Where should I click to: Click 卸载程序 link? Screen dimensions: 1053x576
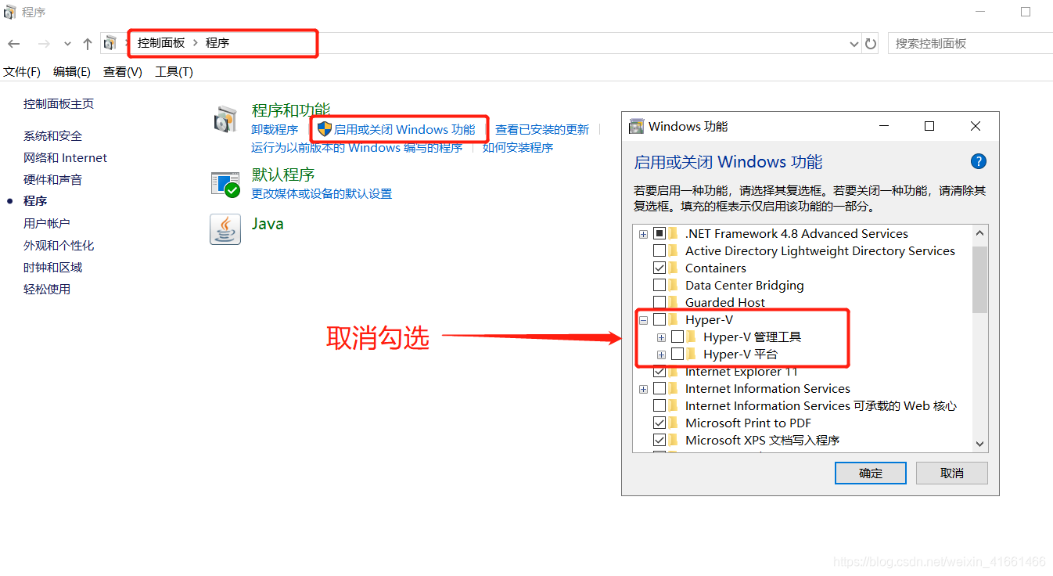pos(275,130)
